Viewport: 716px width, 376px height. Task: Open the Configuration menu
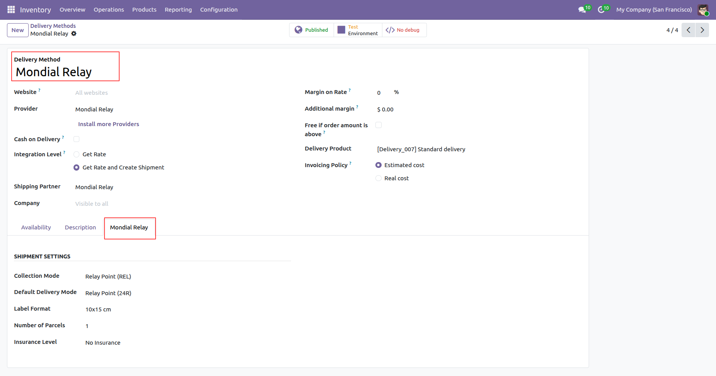(x=219, y=10)
